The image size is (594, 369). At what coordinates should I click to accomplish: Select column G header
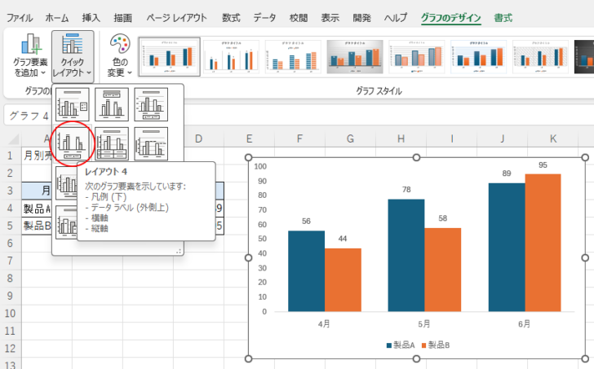[x=350, y=138]
